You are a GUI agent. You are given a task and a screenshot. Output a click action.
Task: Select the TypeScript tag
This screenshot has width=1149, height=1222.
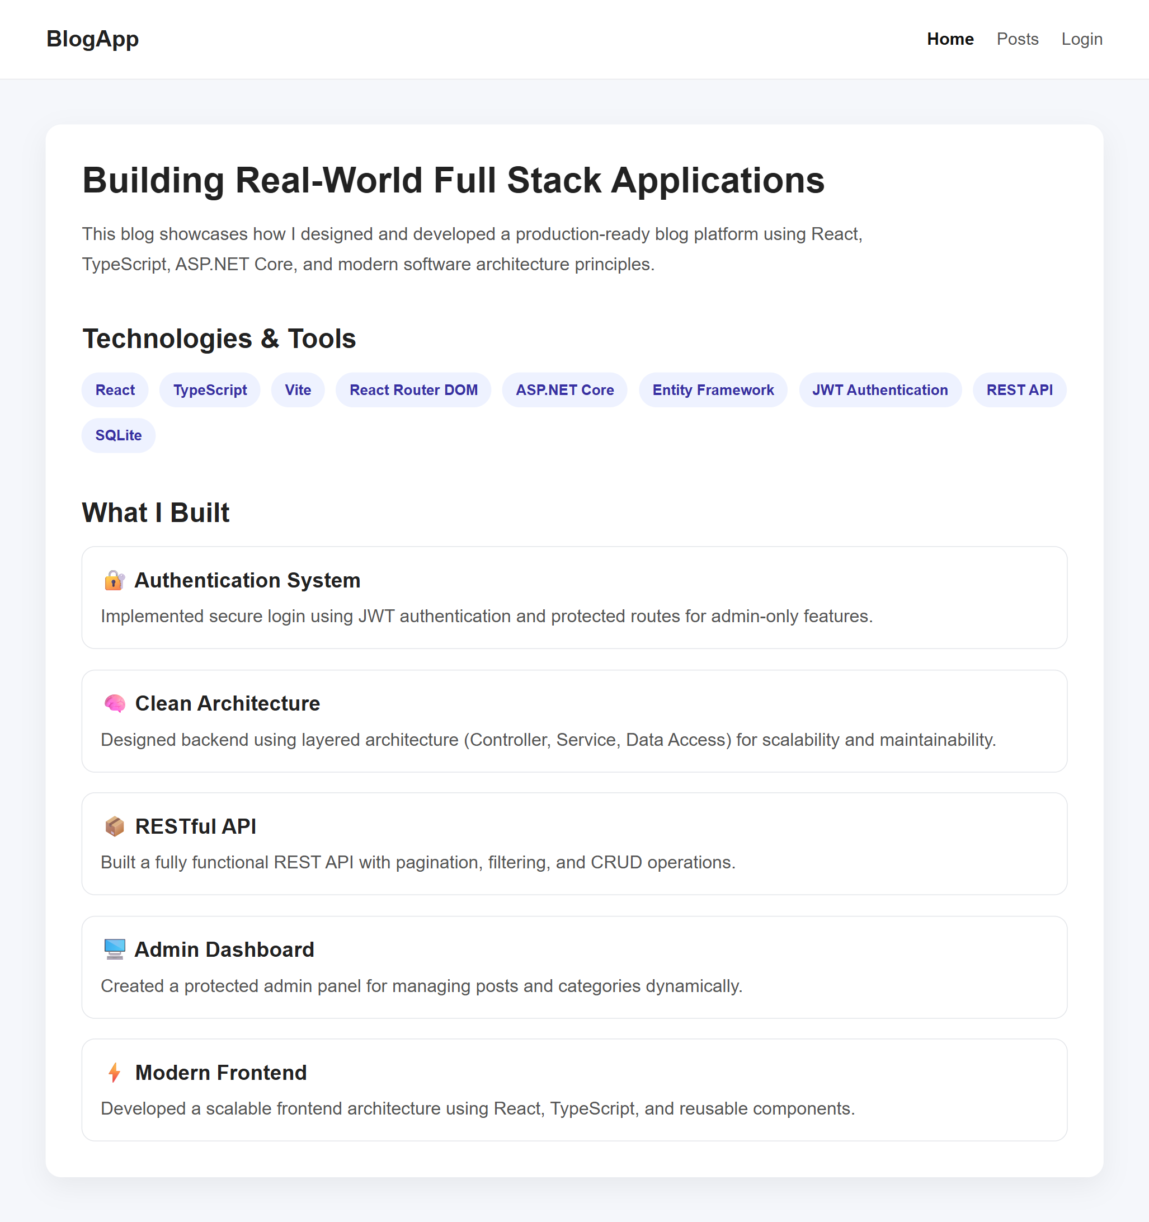point(210,390)
